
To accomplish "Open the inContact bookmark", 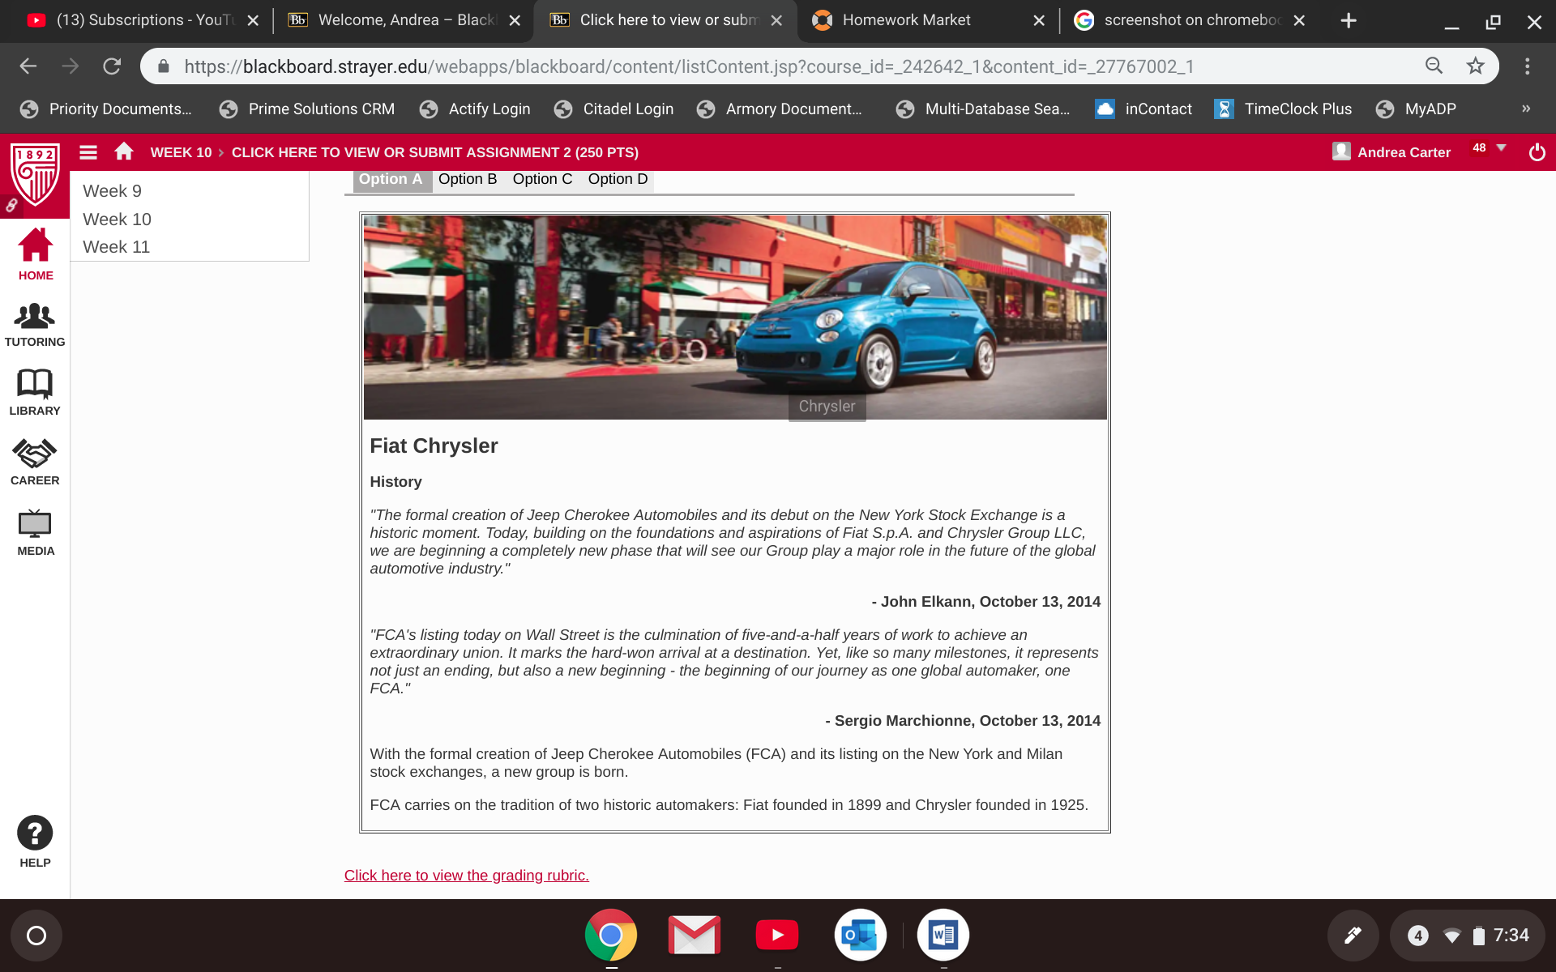I will (1143, 109).
